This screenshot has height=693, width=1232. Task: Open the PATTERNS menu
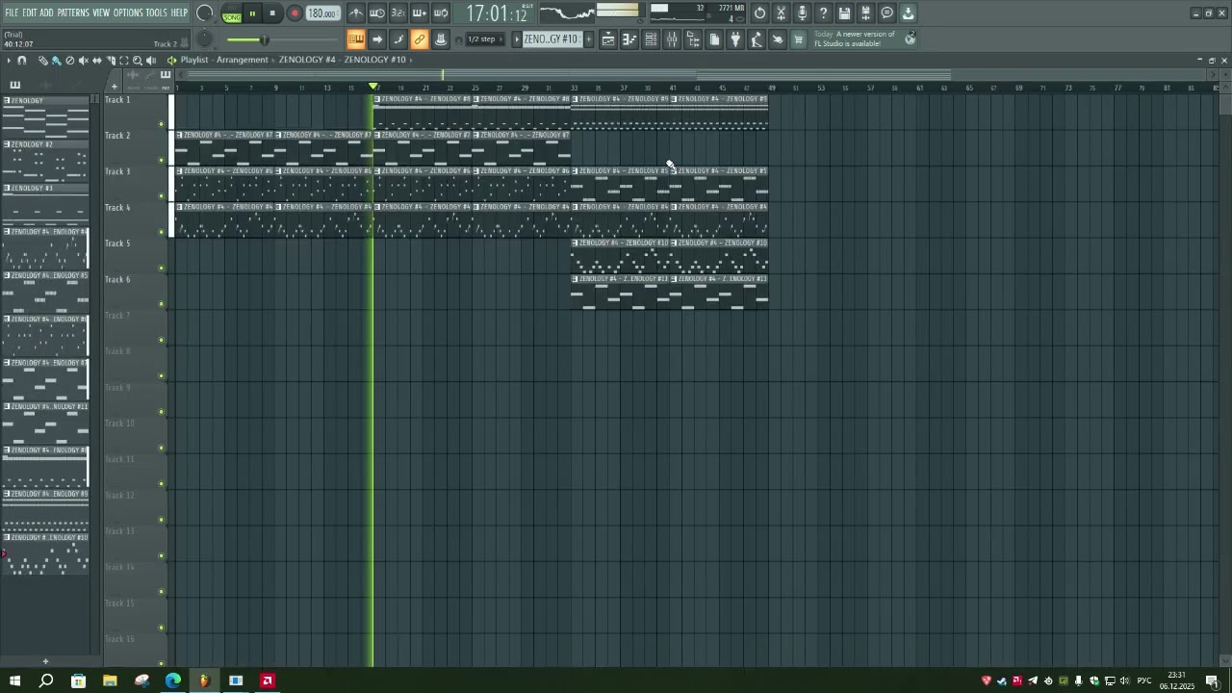click(x=73, y=13)
